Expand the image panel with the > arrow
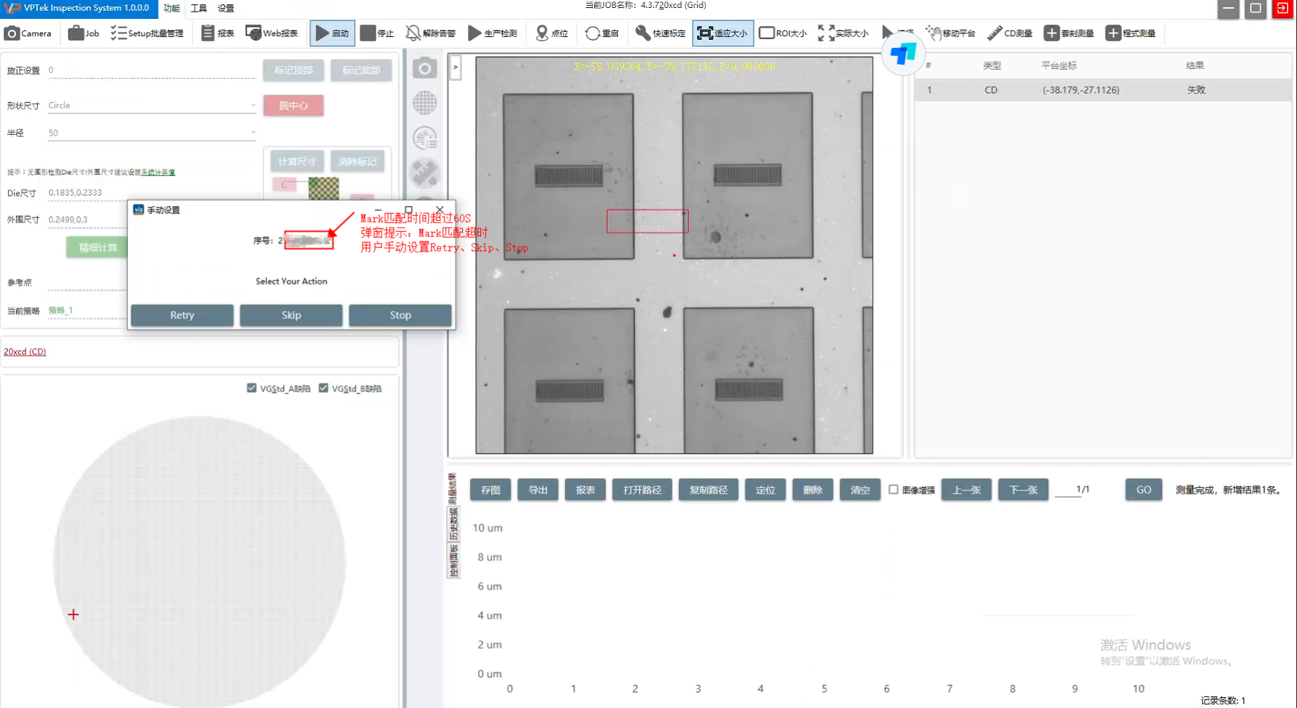The width and height of the screenshot is (1297, 708). [x=456, y=67]
